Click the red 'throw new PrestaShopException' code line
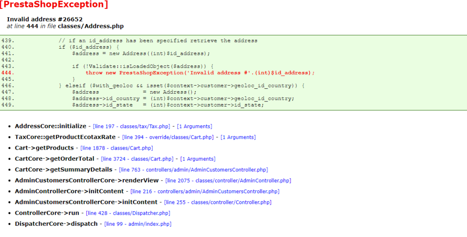 [200, 73]
